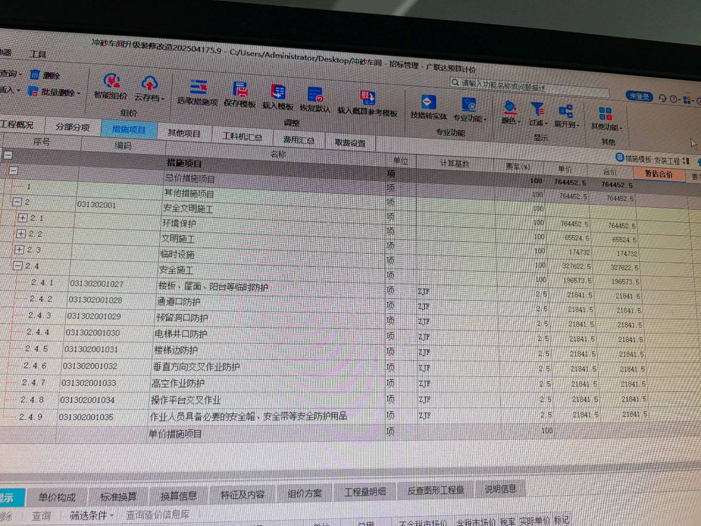Open the 筛选条件 dropdown

(x=92, y=515)
